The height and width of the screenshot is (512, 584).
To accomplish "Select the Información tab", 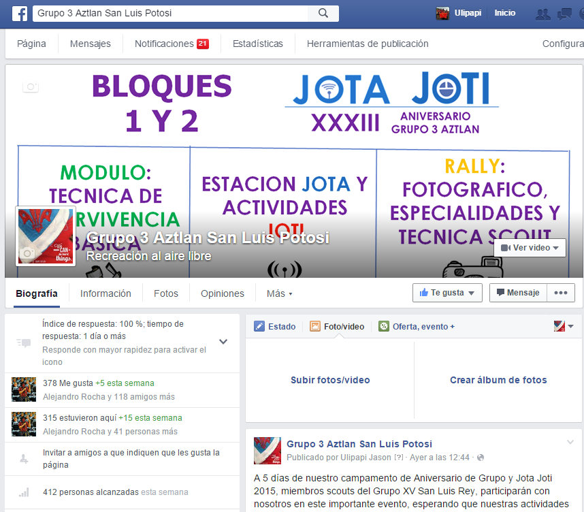I will [x=106, y=293].
